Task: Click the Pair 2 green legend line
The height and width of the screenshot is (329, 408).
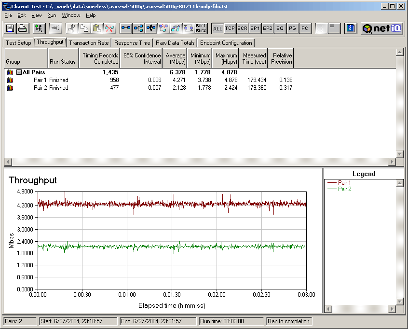Action: 332,189
